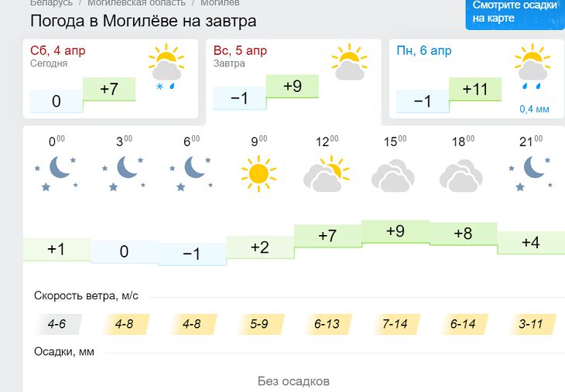Image resolution: width=565 pixels, height=392 pixels.
Task: Click the 7-14 wind speed badge
Action: pos(395,324)
